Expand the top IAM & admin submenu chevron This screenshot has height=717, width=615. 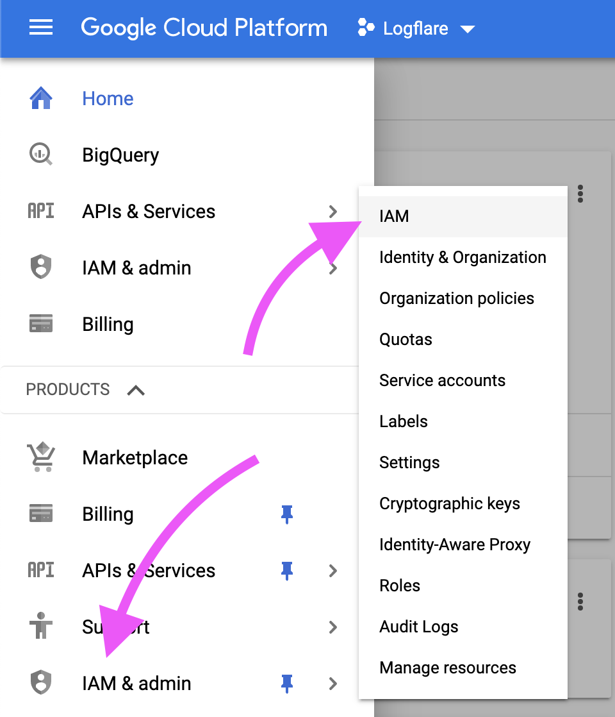pyautogui.click(x=333, y=268)
